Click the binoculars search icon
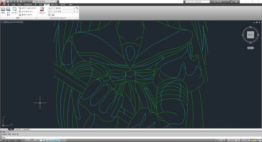The width and height of the screenshot is (262, 142). (x=211, y=2)
